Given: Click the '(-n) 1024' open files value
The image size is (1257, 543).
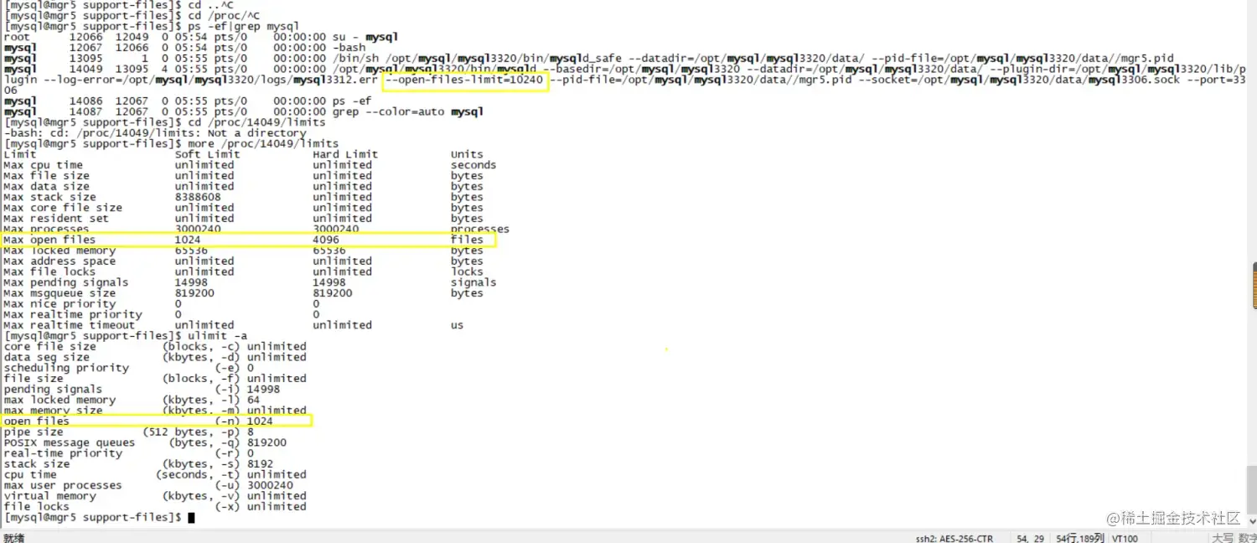Looking at the screenshot, I should click(x=244, y=421).
